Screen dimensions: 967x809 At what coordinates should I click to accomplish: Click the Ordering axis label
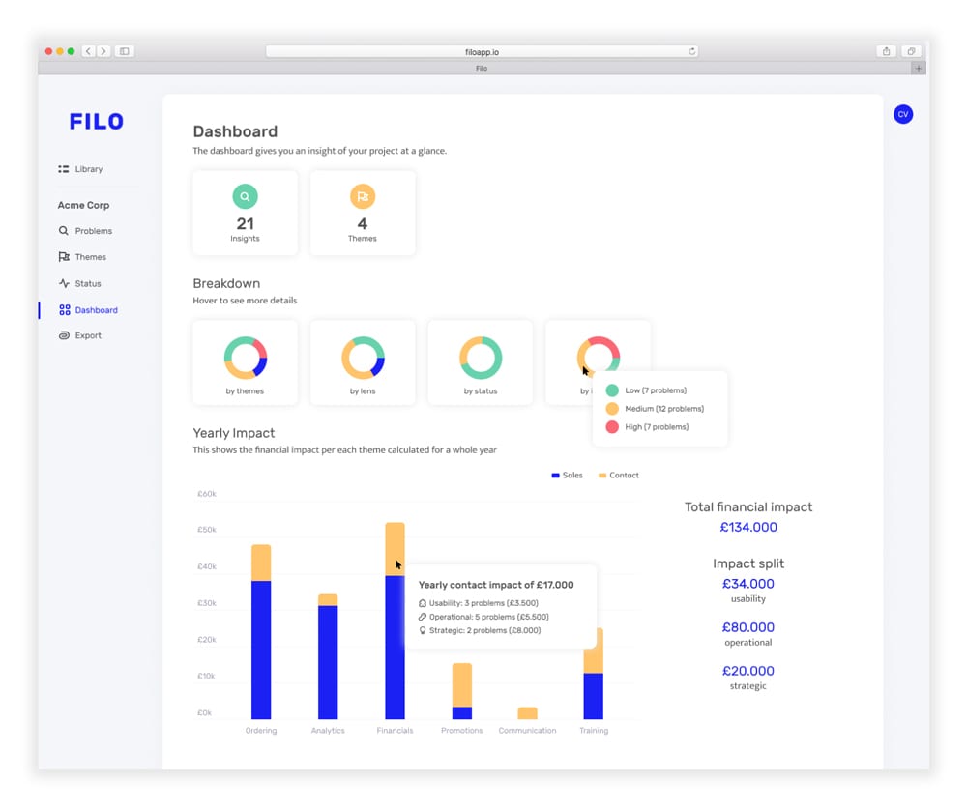point(261,731)
